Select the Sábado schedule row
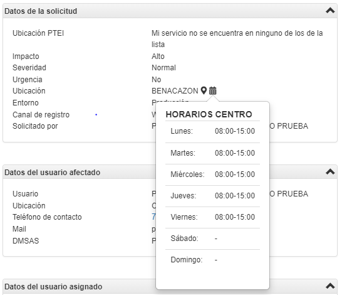This screenshot has height=295, width=342. point(213,239)
